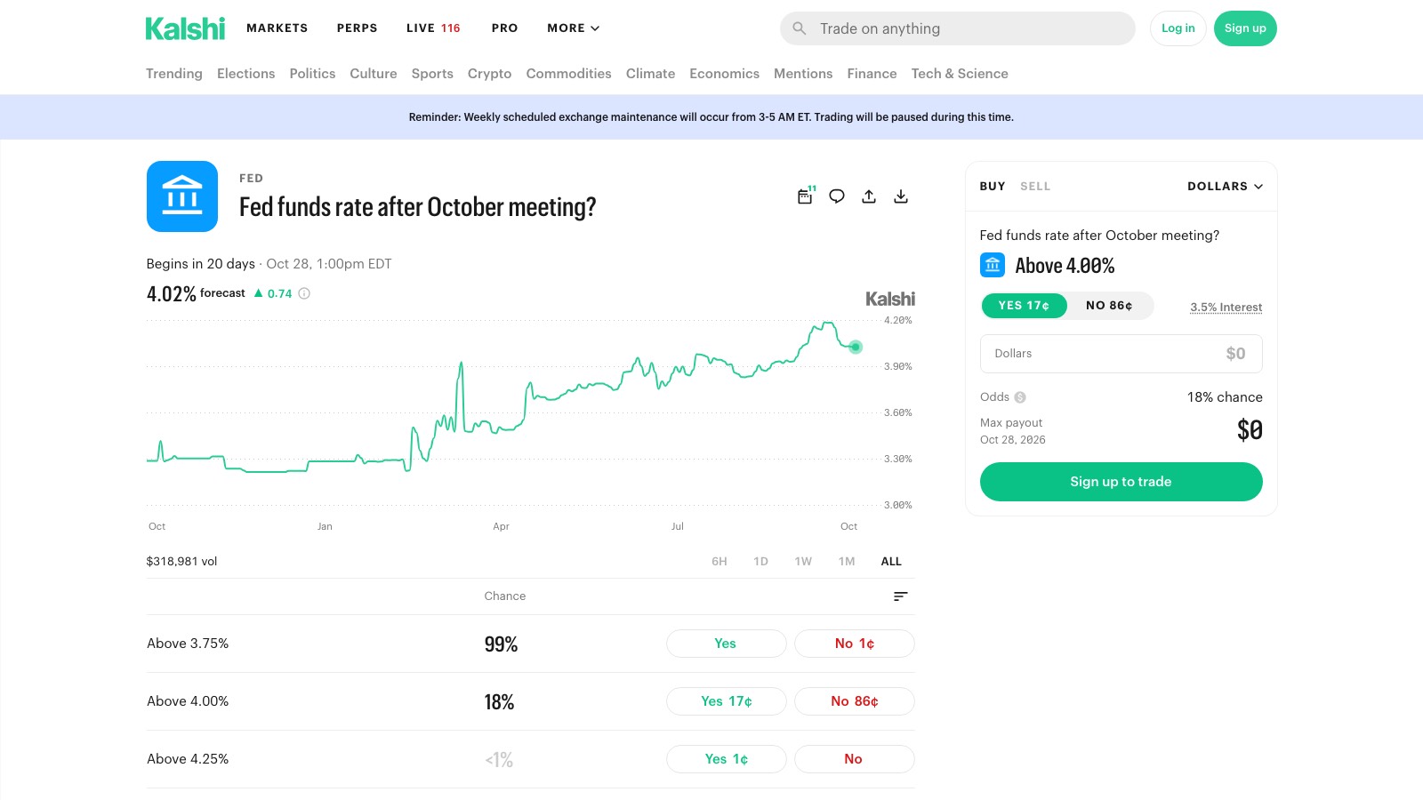The height and width of the screenshot is (800, 1423).
Task: Open the Politics category
Action: tap(312, 74)
